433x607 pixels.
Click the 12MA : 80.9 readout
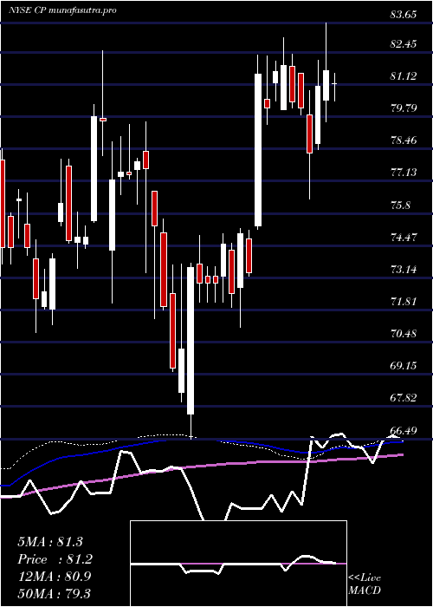pyautogui.click(x=55, y=577)
